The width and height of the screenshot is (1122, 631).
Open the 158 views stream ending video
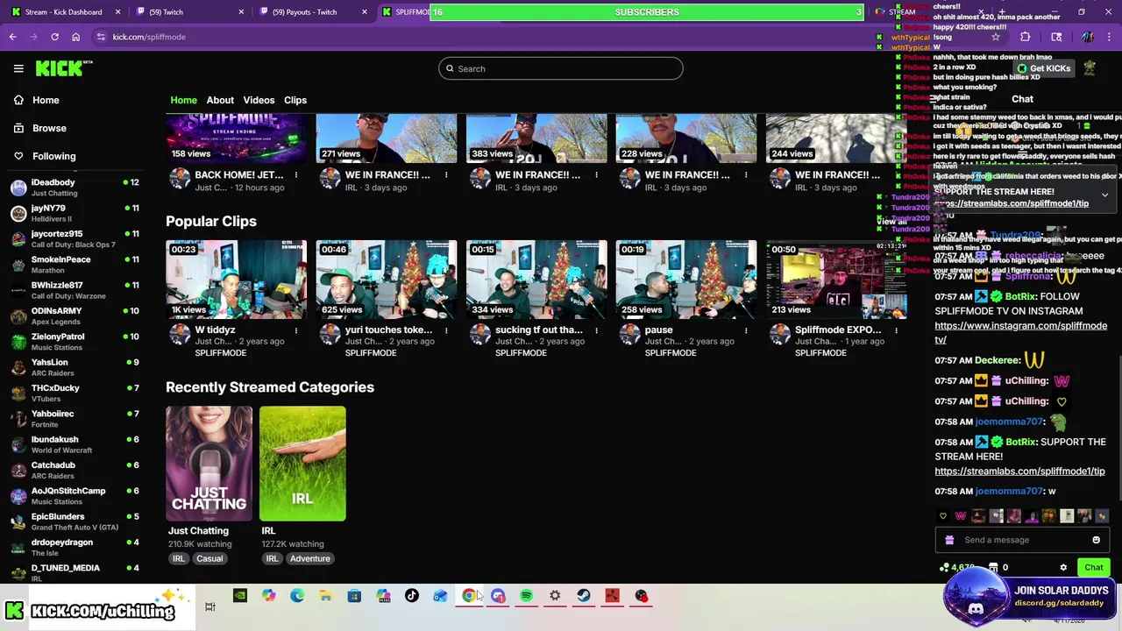(237, 138)
